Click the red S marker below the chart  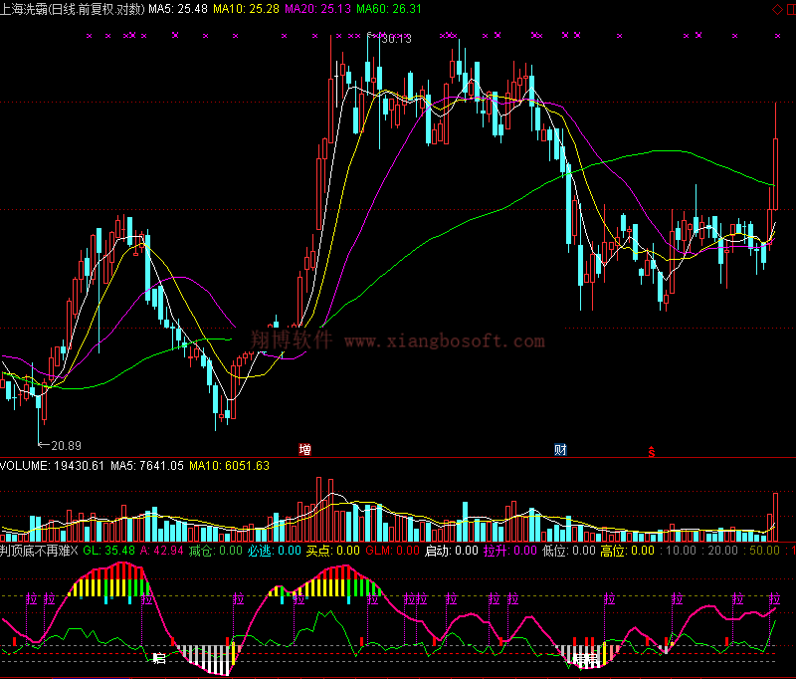[x=652, y=451]
